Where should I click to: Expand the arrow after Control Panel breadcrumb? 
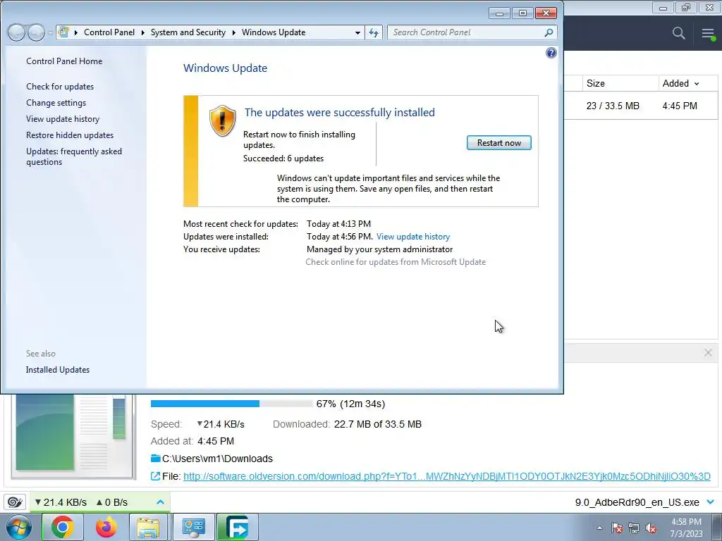click(142, 32)
